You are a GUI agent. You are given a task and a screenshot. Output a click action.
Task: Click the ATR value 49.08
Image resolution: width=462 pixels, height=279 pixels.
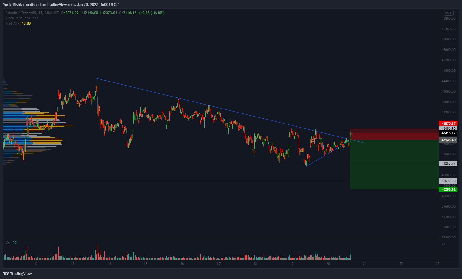pos(26,23)
